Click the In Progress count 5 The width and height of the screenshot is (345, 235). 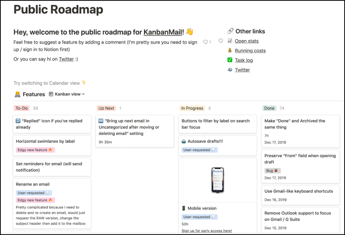210,108
